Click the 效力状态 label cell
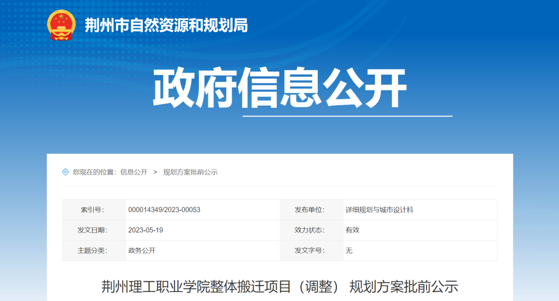559x301 pixels. coord(312,230)
